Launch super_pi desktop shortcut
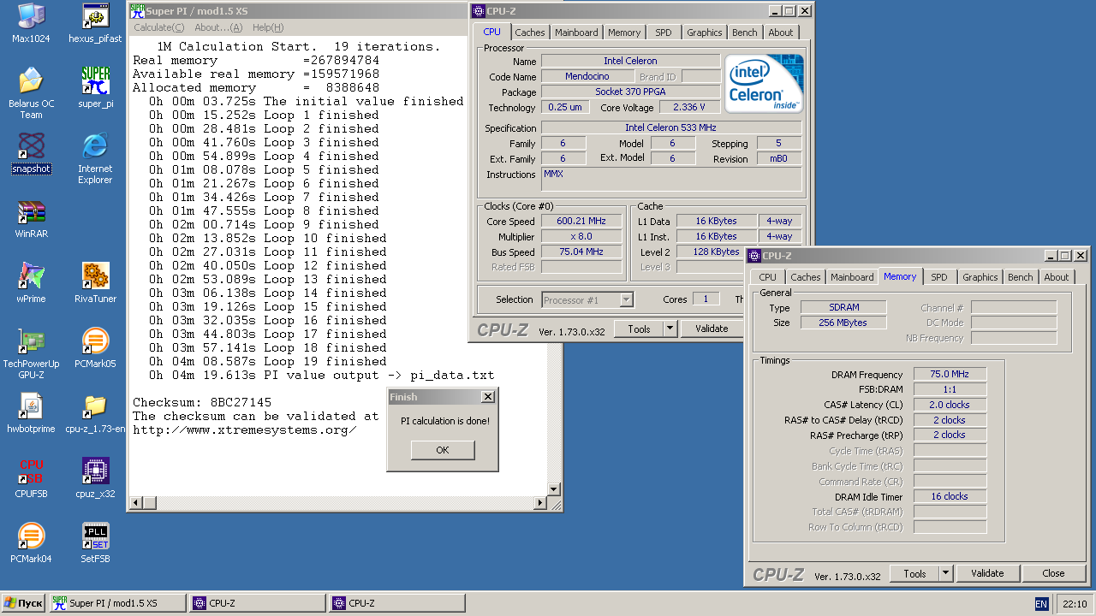Image resolution: width=1096 pixels, height=616 pixels. pyautogui.click(x=95, y=87)
